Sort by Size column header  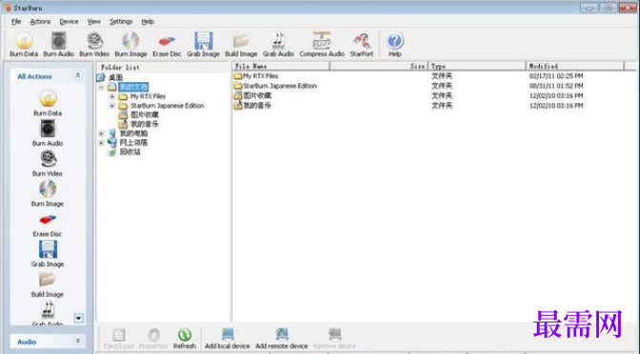[x=379, y=66]
